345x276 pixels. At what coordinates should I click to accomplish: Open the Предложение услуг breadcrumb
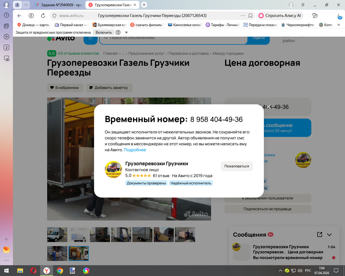click(146, 53)
